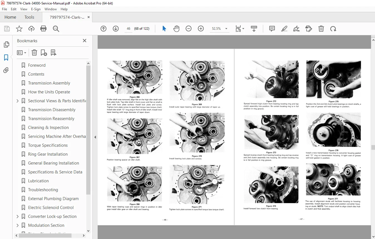
Task: Select the Highlight text pen tool
Action: [284, 29]
